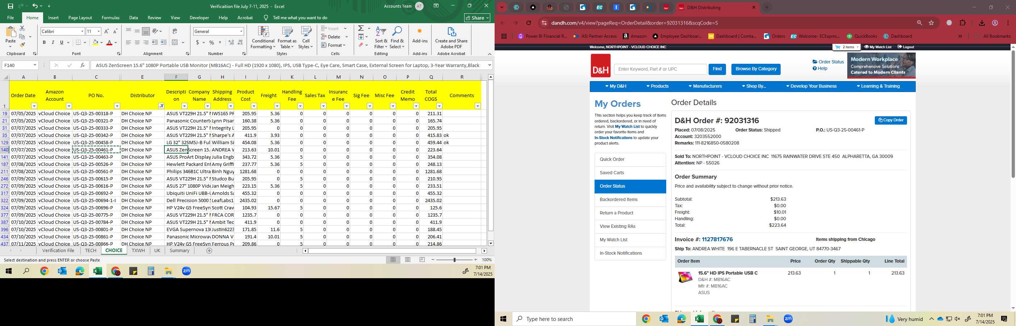Add a new sheet with plus icon
The image size is (1016, 326).
209,251
